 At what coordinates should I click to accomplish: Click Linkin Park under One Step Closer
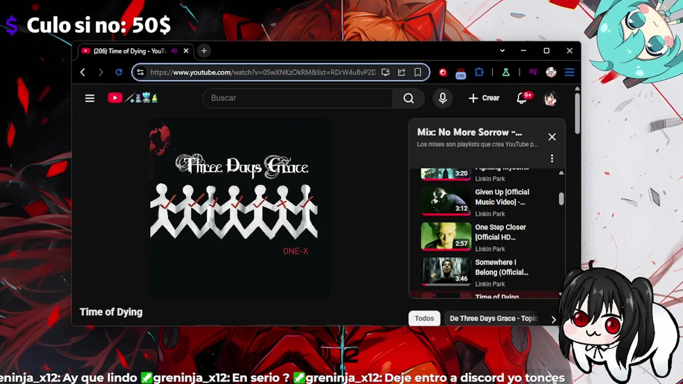[490, 249]
